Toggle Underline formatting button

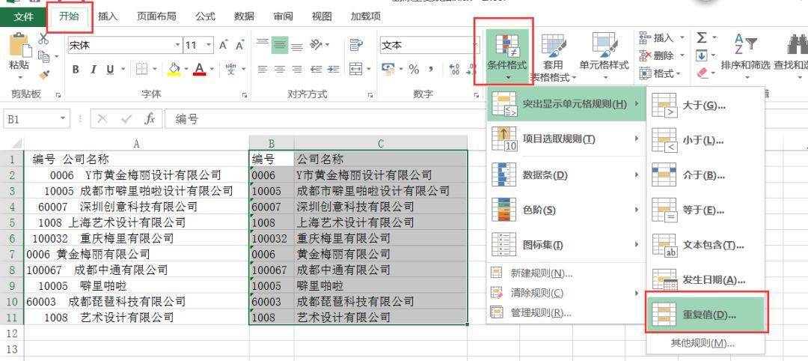tap(110, 70)
